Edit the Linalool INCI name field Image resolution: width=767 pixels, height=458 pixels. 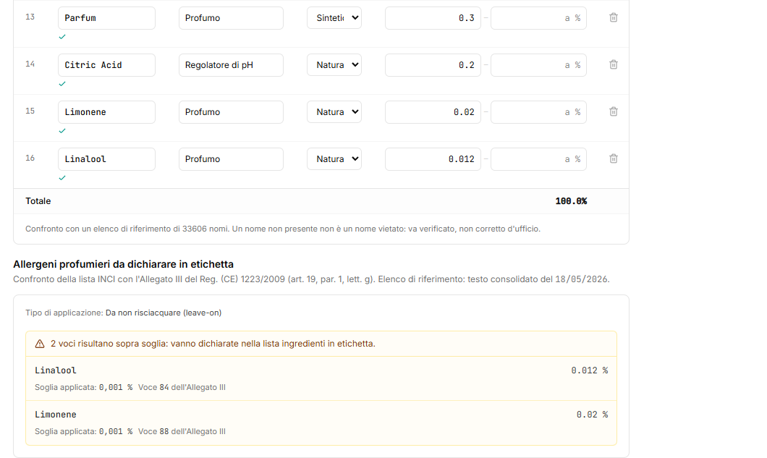[106, 159]
